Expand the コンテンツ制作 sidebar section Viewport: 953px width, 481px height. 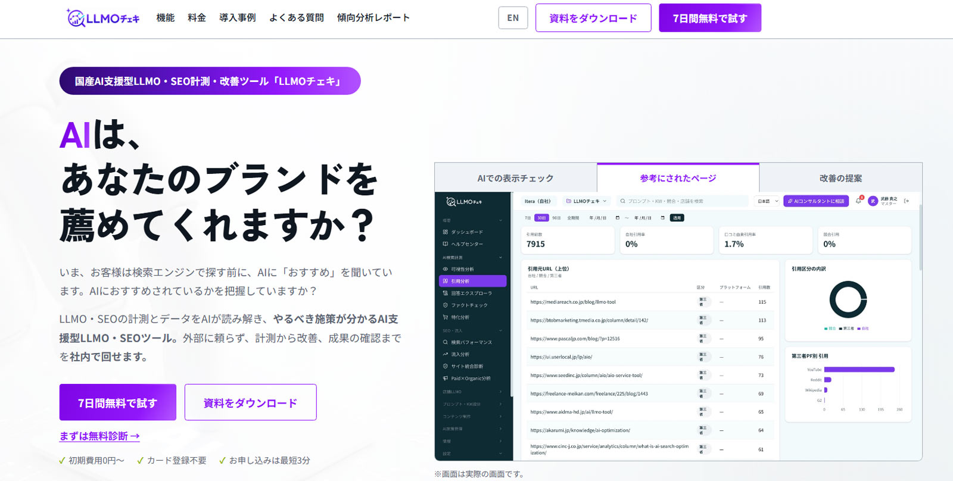(x=472, y=417)
